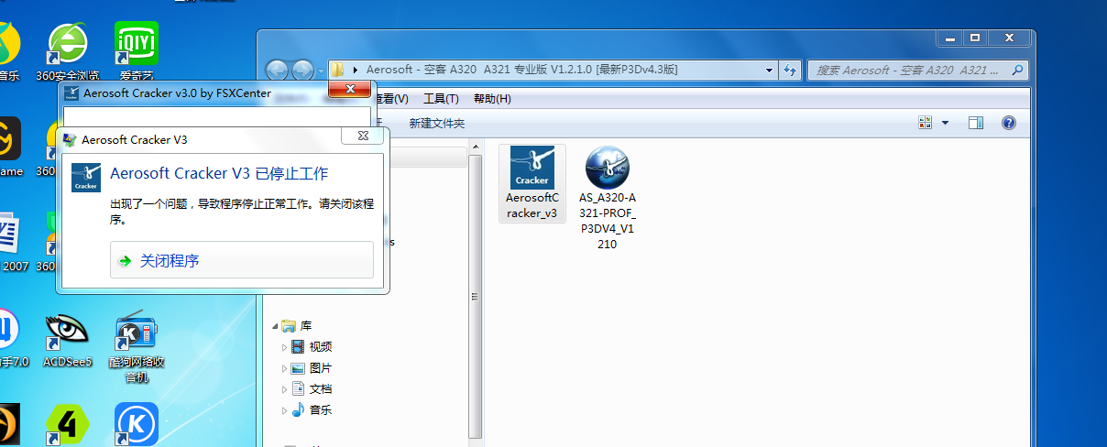
Task: Open the Help (帮助) menu
Action: pos(492,99)
